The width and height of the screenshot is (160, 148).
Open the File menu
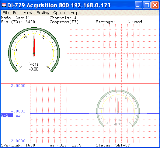coord(6,13)
